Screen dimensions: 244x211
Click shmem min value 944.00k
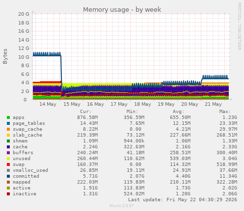coord(134,141)
